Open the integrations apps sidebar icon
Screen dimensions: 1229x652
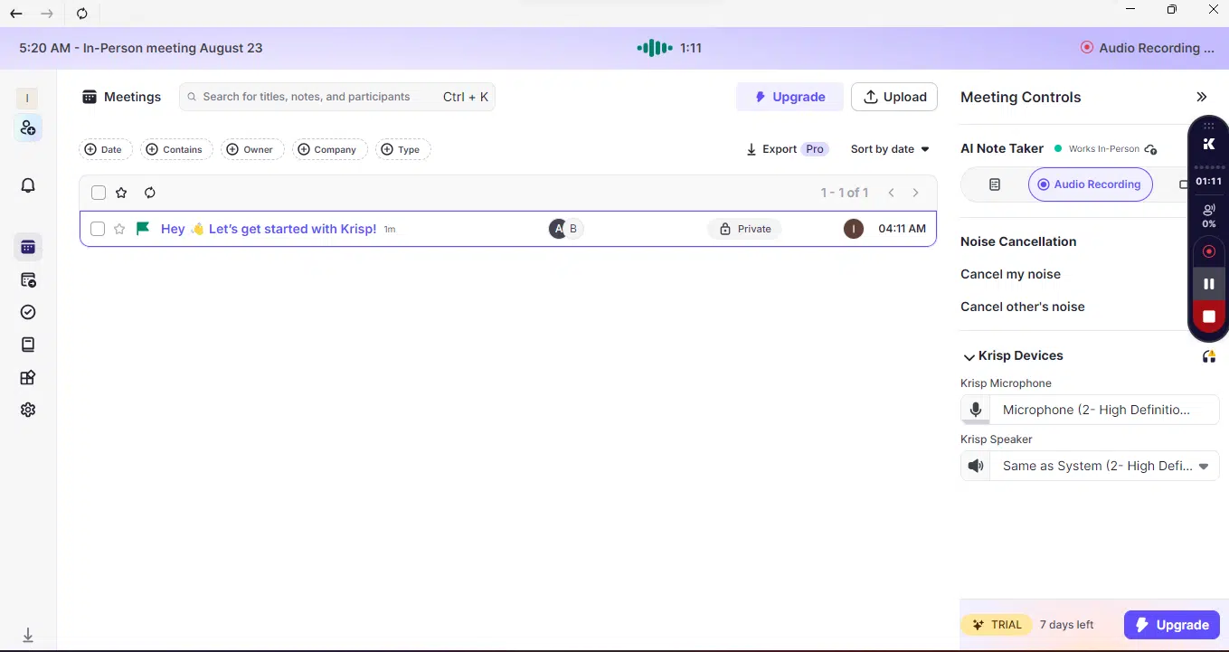28,377
